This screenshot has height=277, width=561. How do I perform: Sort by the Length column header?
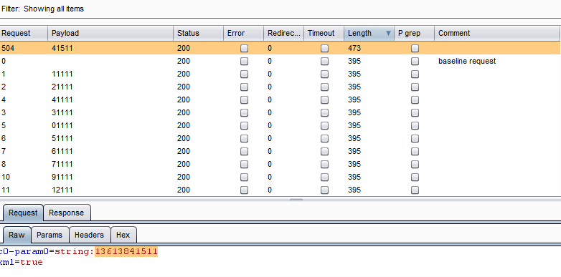point(369,33)
